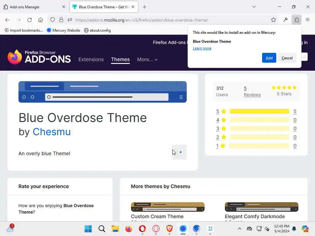Follow the Learn more link
The image size is (315, 236).
[202, 48]
